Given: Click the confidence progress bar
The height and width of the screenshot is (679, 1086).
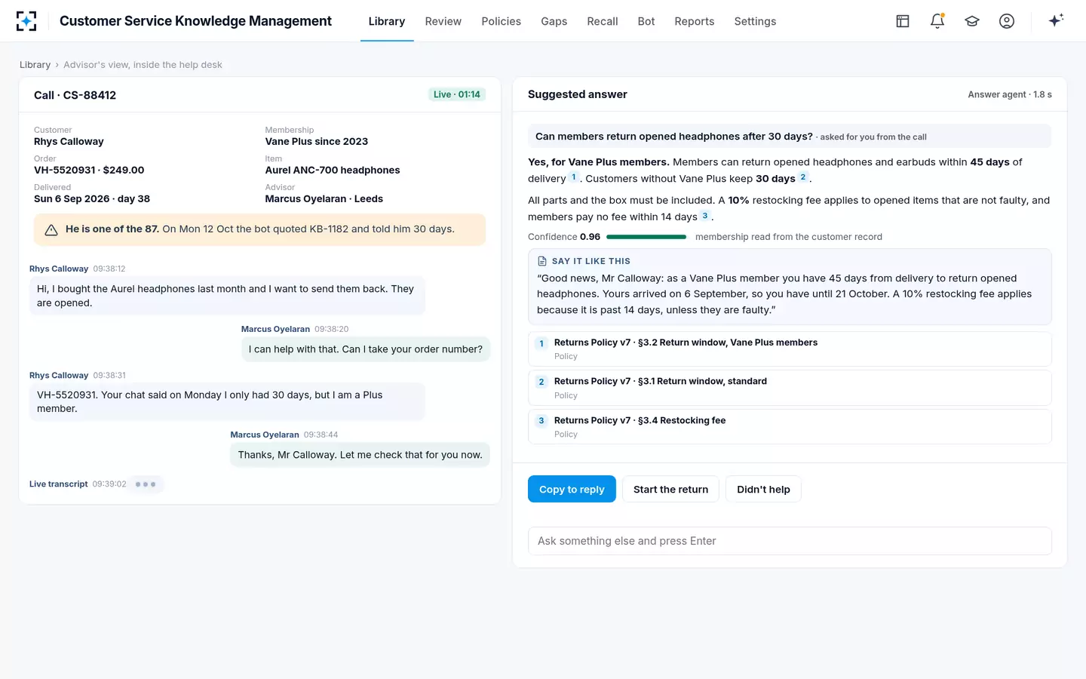Looking at the screenshot, I should coord(646,237).
